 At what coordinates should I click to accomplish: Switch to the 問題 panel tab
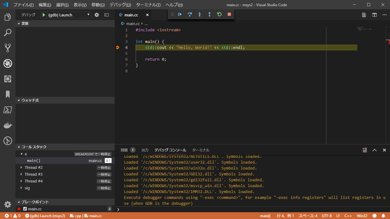click(x=124, y=150)
